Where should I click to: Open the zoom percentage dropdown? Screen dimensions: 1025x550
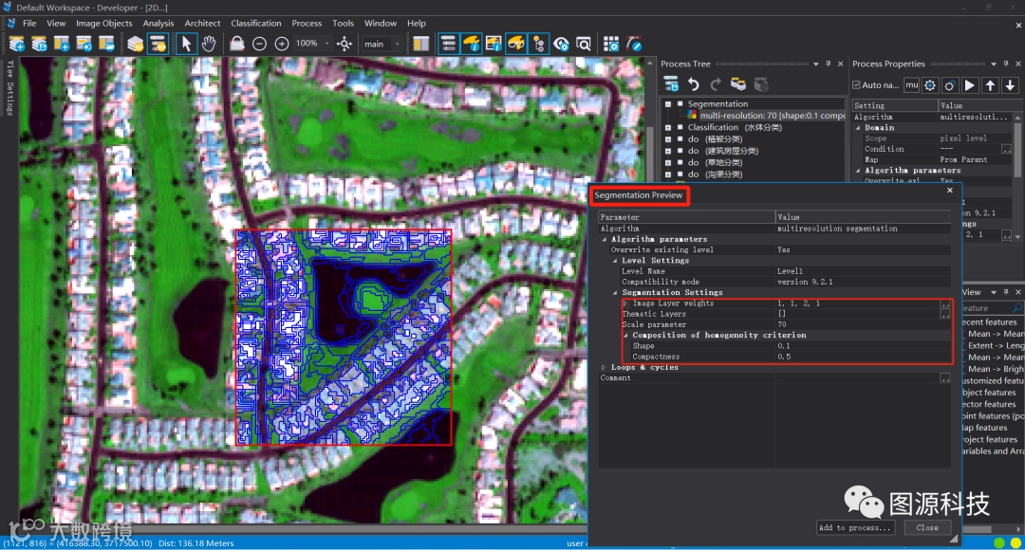tap(327, 44)
